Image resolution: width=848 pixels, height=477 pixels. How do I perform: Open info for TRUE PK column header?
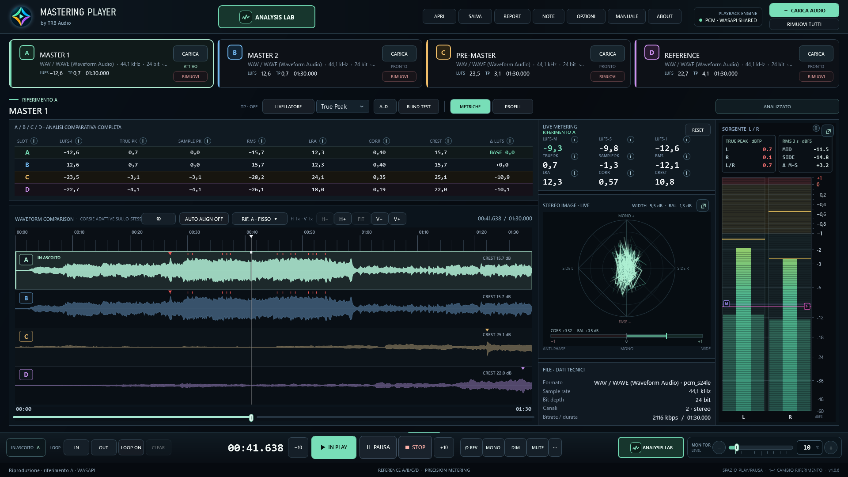pos(143,141)
